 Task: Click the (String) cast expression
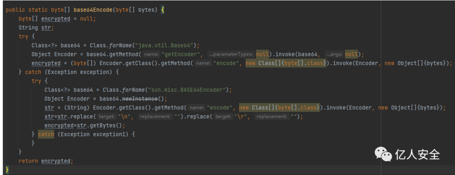point(76,108)
